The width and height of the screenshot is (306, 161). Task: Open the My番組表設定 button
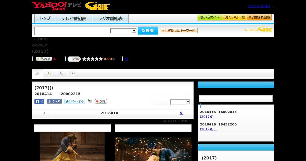point(259,17)
